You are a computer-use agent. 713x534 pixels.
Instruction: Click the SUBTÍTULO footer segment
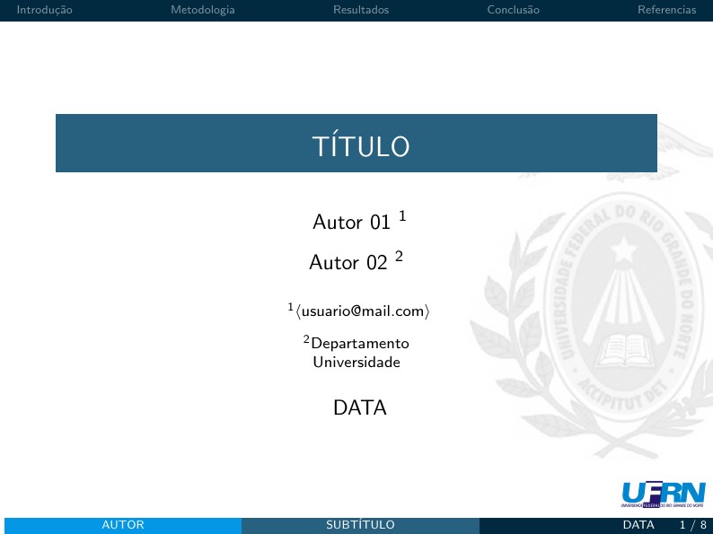coord(360,525)
